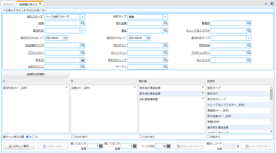This screenshot has height=153, width=276.
Task: Follow the 勘定科目 label link
Action: tap(38, 31)
